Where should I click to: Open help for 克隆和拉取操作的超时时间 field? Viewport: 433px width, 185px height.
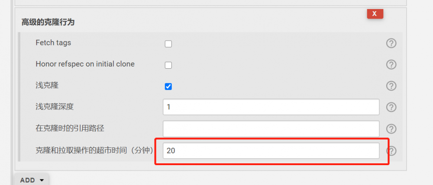[391, 151]
